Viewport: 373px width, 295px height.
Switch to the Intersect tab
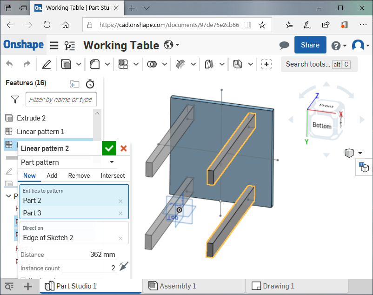(113, 175)
